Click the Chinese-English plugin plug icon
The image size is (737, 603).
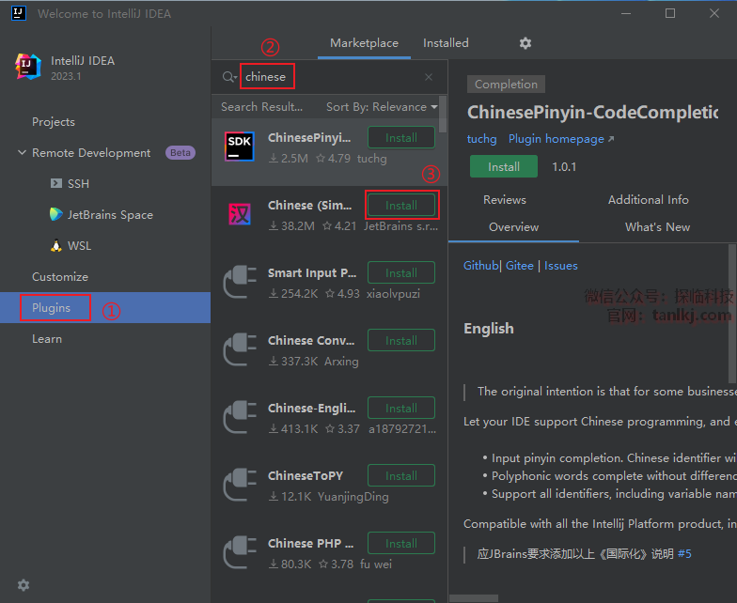pyautogui.click(x=240, y=417)
